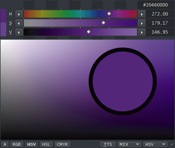The width and height of the screenshot is (175, 148).
Task: Click the upper darker purple swatch
Action: 3,16
